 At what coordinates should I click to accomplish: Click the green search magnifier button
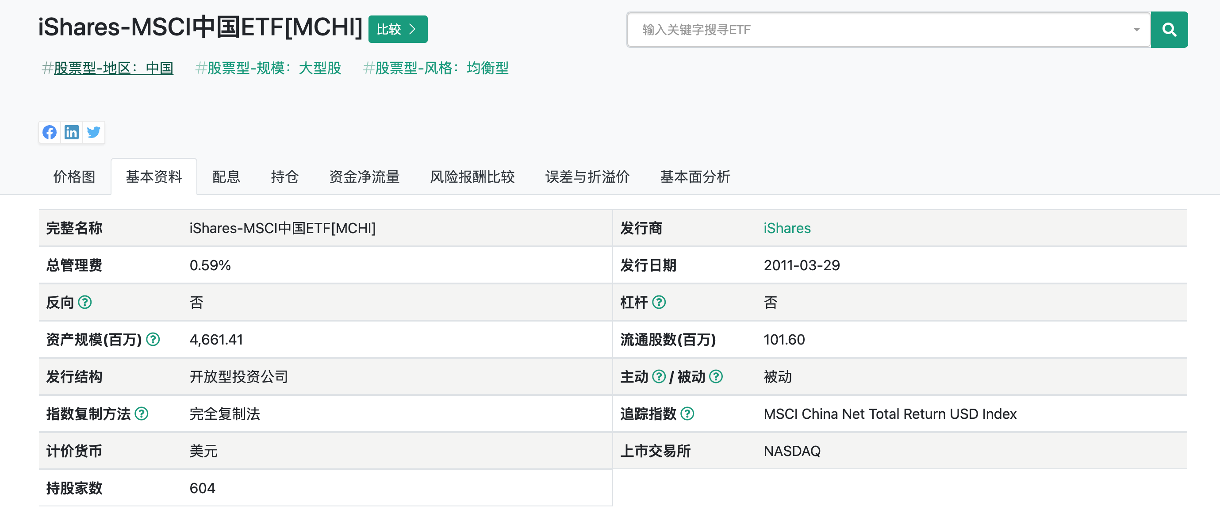click(1168, 30)
